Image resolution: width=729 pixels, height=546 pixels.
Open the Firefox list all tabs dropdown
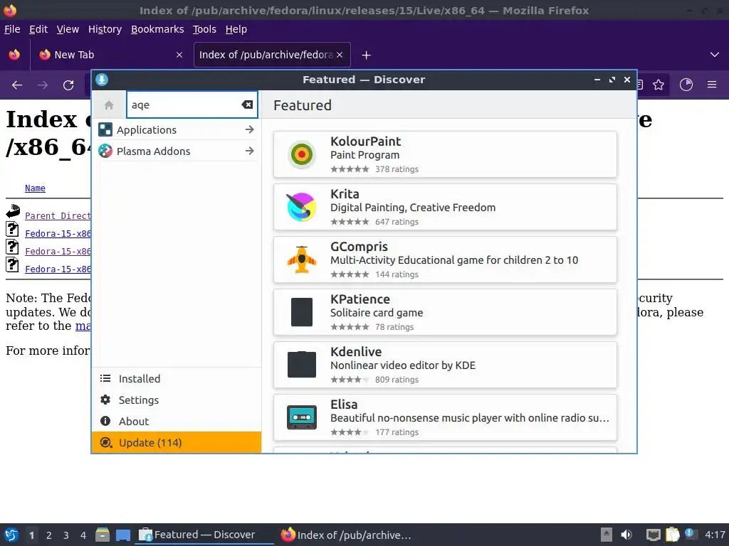[715, 55]
